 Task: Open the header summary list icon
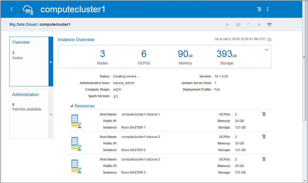point(259,9)
